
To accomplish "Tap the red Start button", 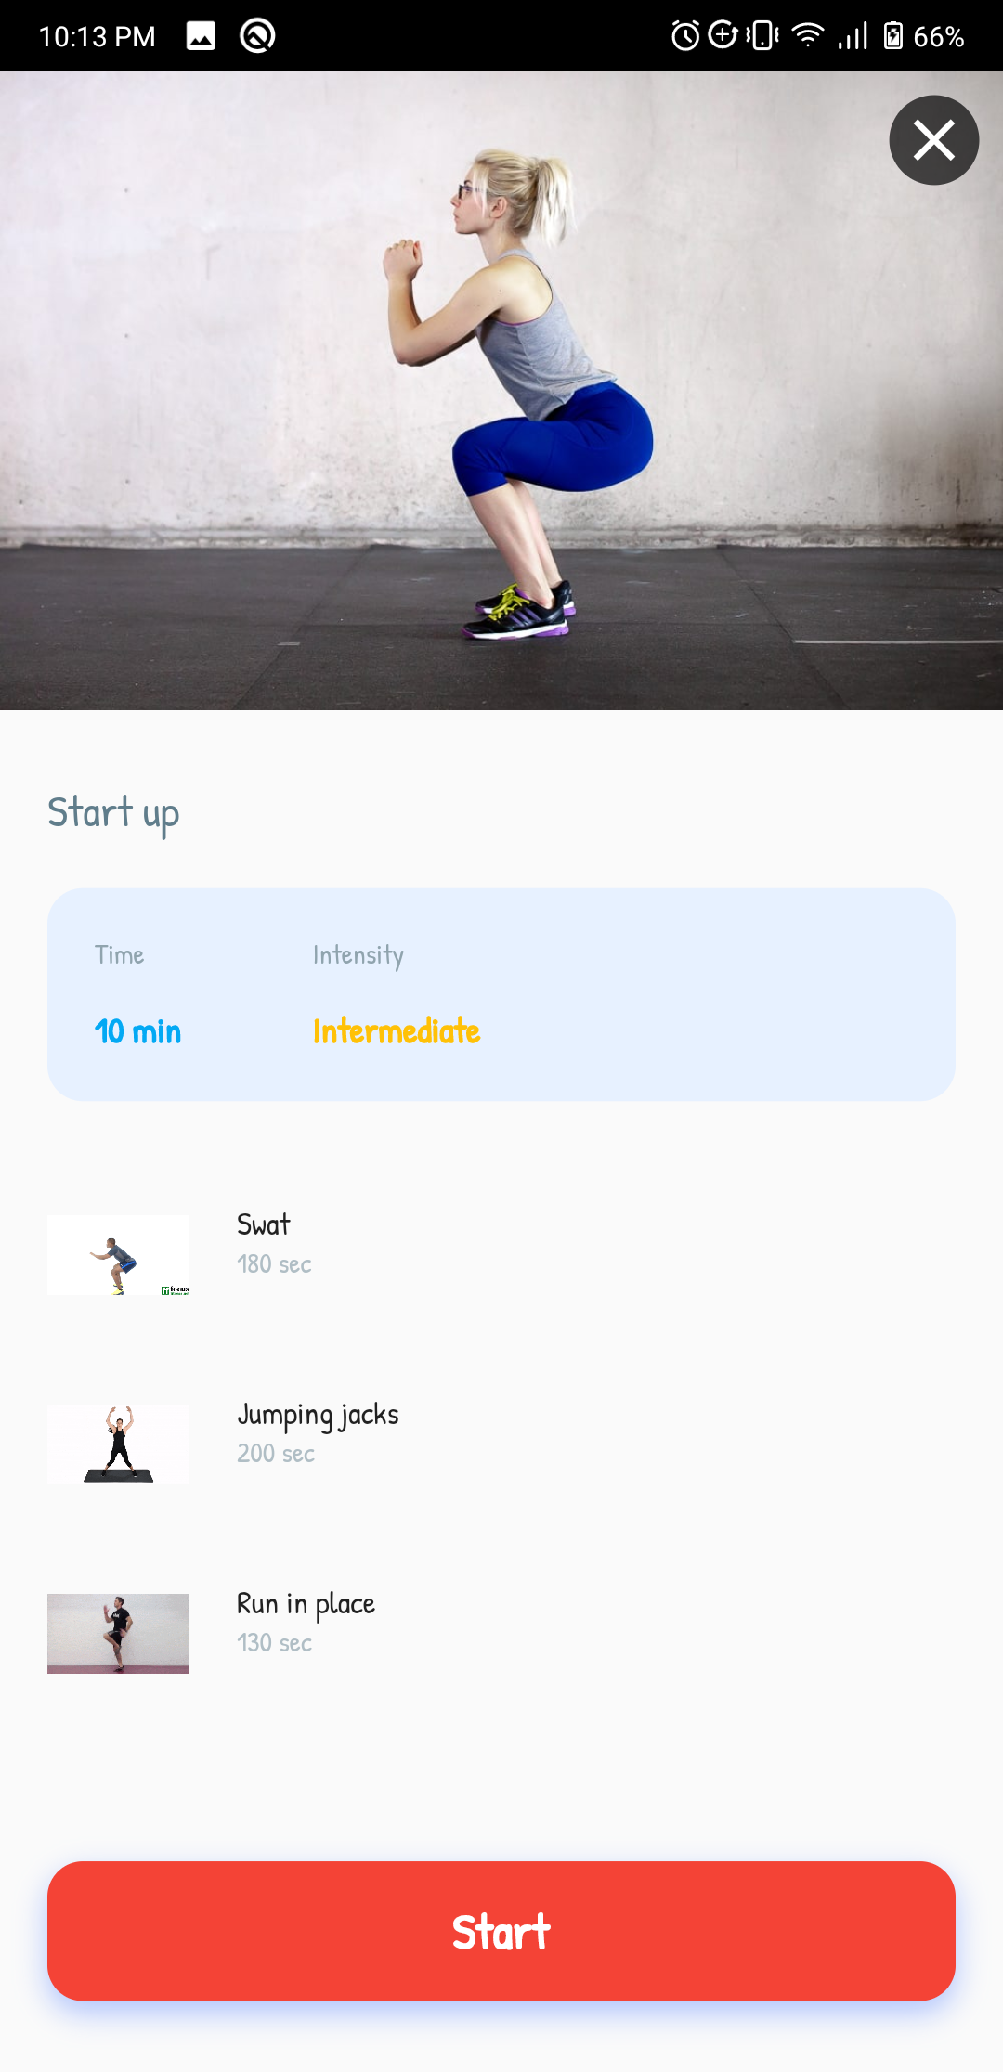I will (x=501, y=1931).
